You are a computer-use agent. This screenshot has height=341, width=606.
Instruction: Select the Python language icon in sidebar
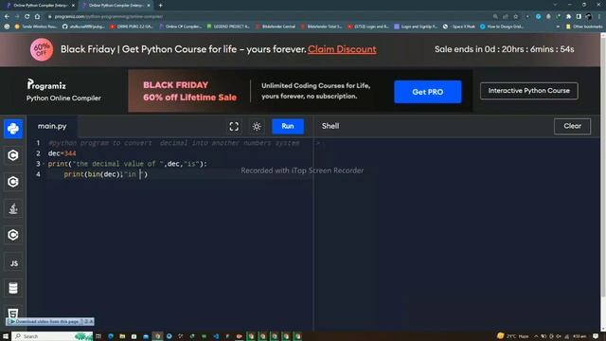pyautogui.click(x=13, y=129)
